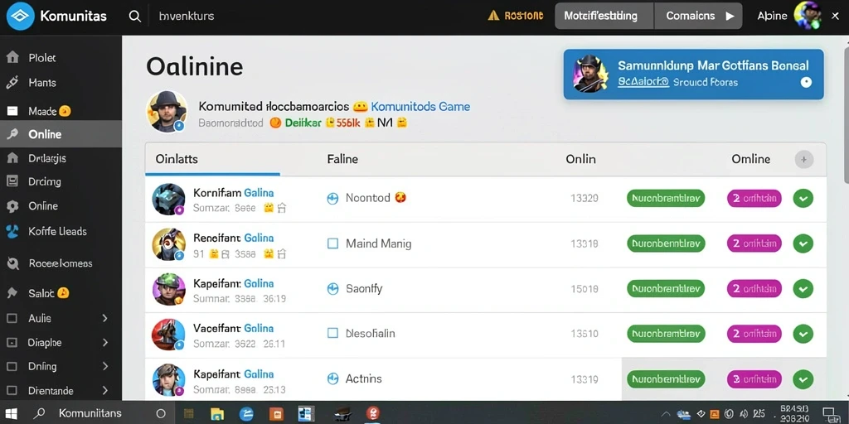The height and width of the screenshot is (424, 849).
Task: Click the taskbar clock
Action: point(795,414)
